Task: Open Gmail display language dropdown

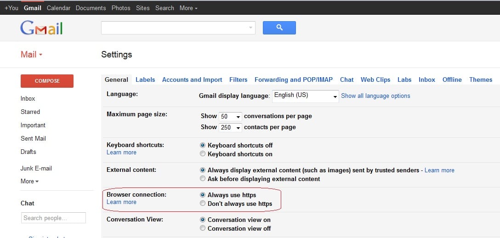Action: tap(305, 96)
